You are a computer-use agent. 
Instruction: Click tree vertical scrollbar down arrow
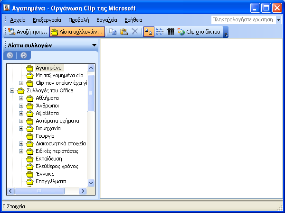pos(91,183)
